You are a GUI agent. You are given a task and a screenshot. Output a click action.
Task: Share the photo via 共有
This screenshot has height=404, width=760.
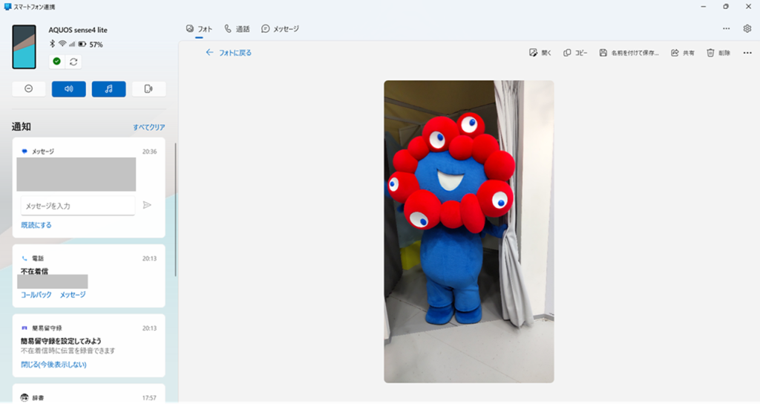pyautogui.click(x=683, y=53)
